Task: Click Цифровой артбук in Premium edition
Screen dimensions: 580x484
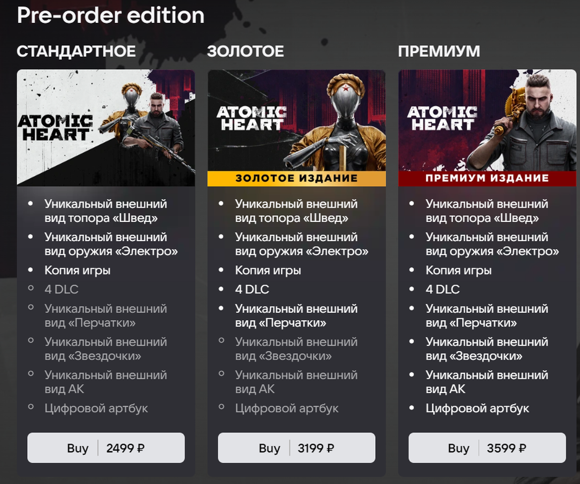Action: pos(477,408)
